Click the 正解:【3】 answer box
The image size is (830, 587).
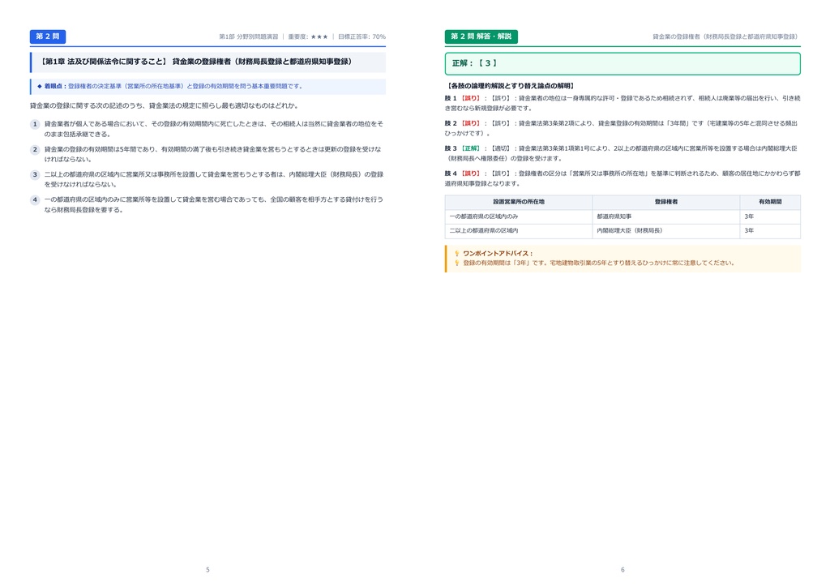tap(622, 63)
